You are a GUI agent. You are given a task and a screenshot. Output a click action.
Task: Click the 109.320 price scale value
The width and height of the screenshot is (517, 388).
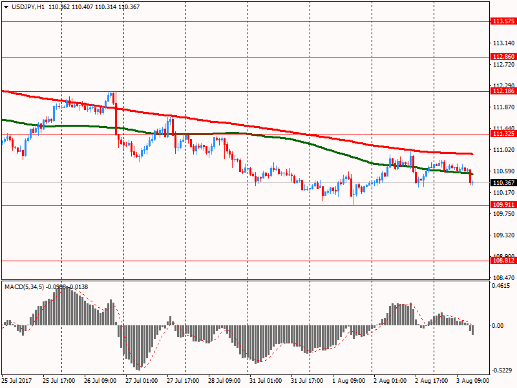click(503, 235)
